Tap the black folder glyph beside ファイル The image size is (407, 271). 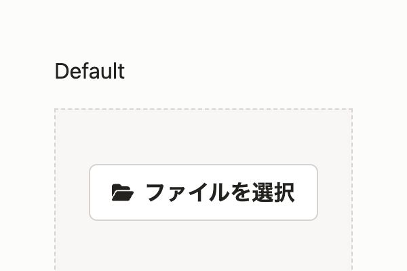pyautogui.click(x=123, y=192)
